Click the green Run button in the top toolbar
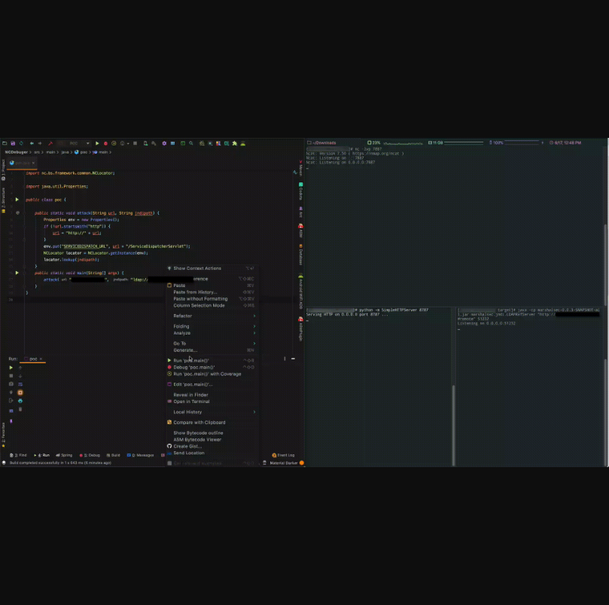The height and width of the screenshot is (605, 609). coord(97,143)
